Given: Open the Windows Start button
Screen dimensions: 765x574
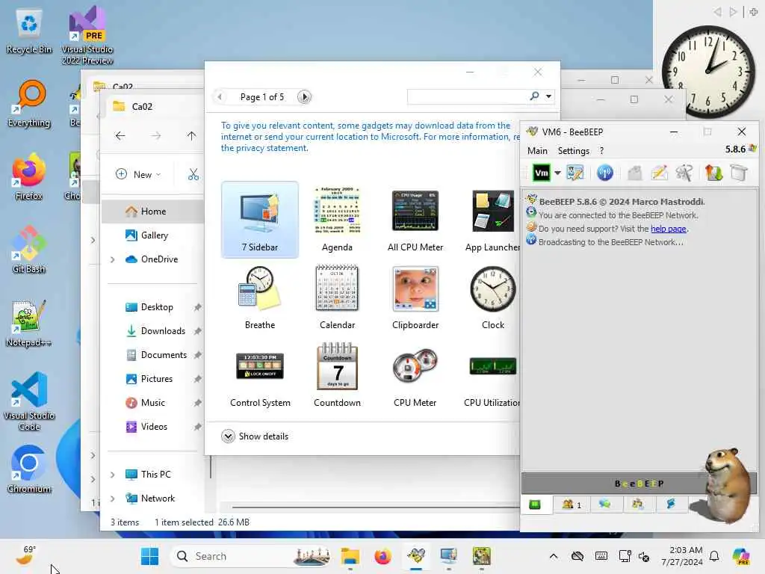Looking at the screenshot, I should pos(149,556).
